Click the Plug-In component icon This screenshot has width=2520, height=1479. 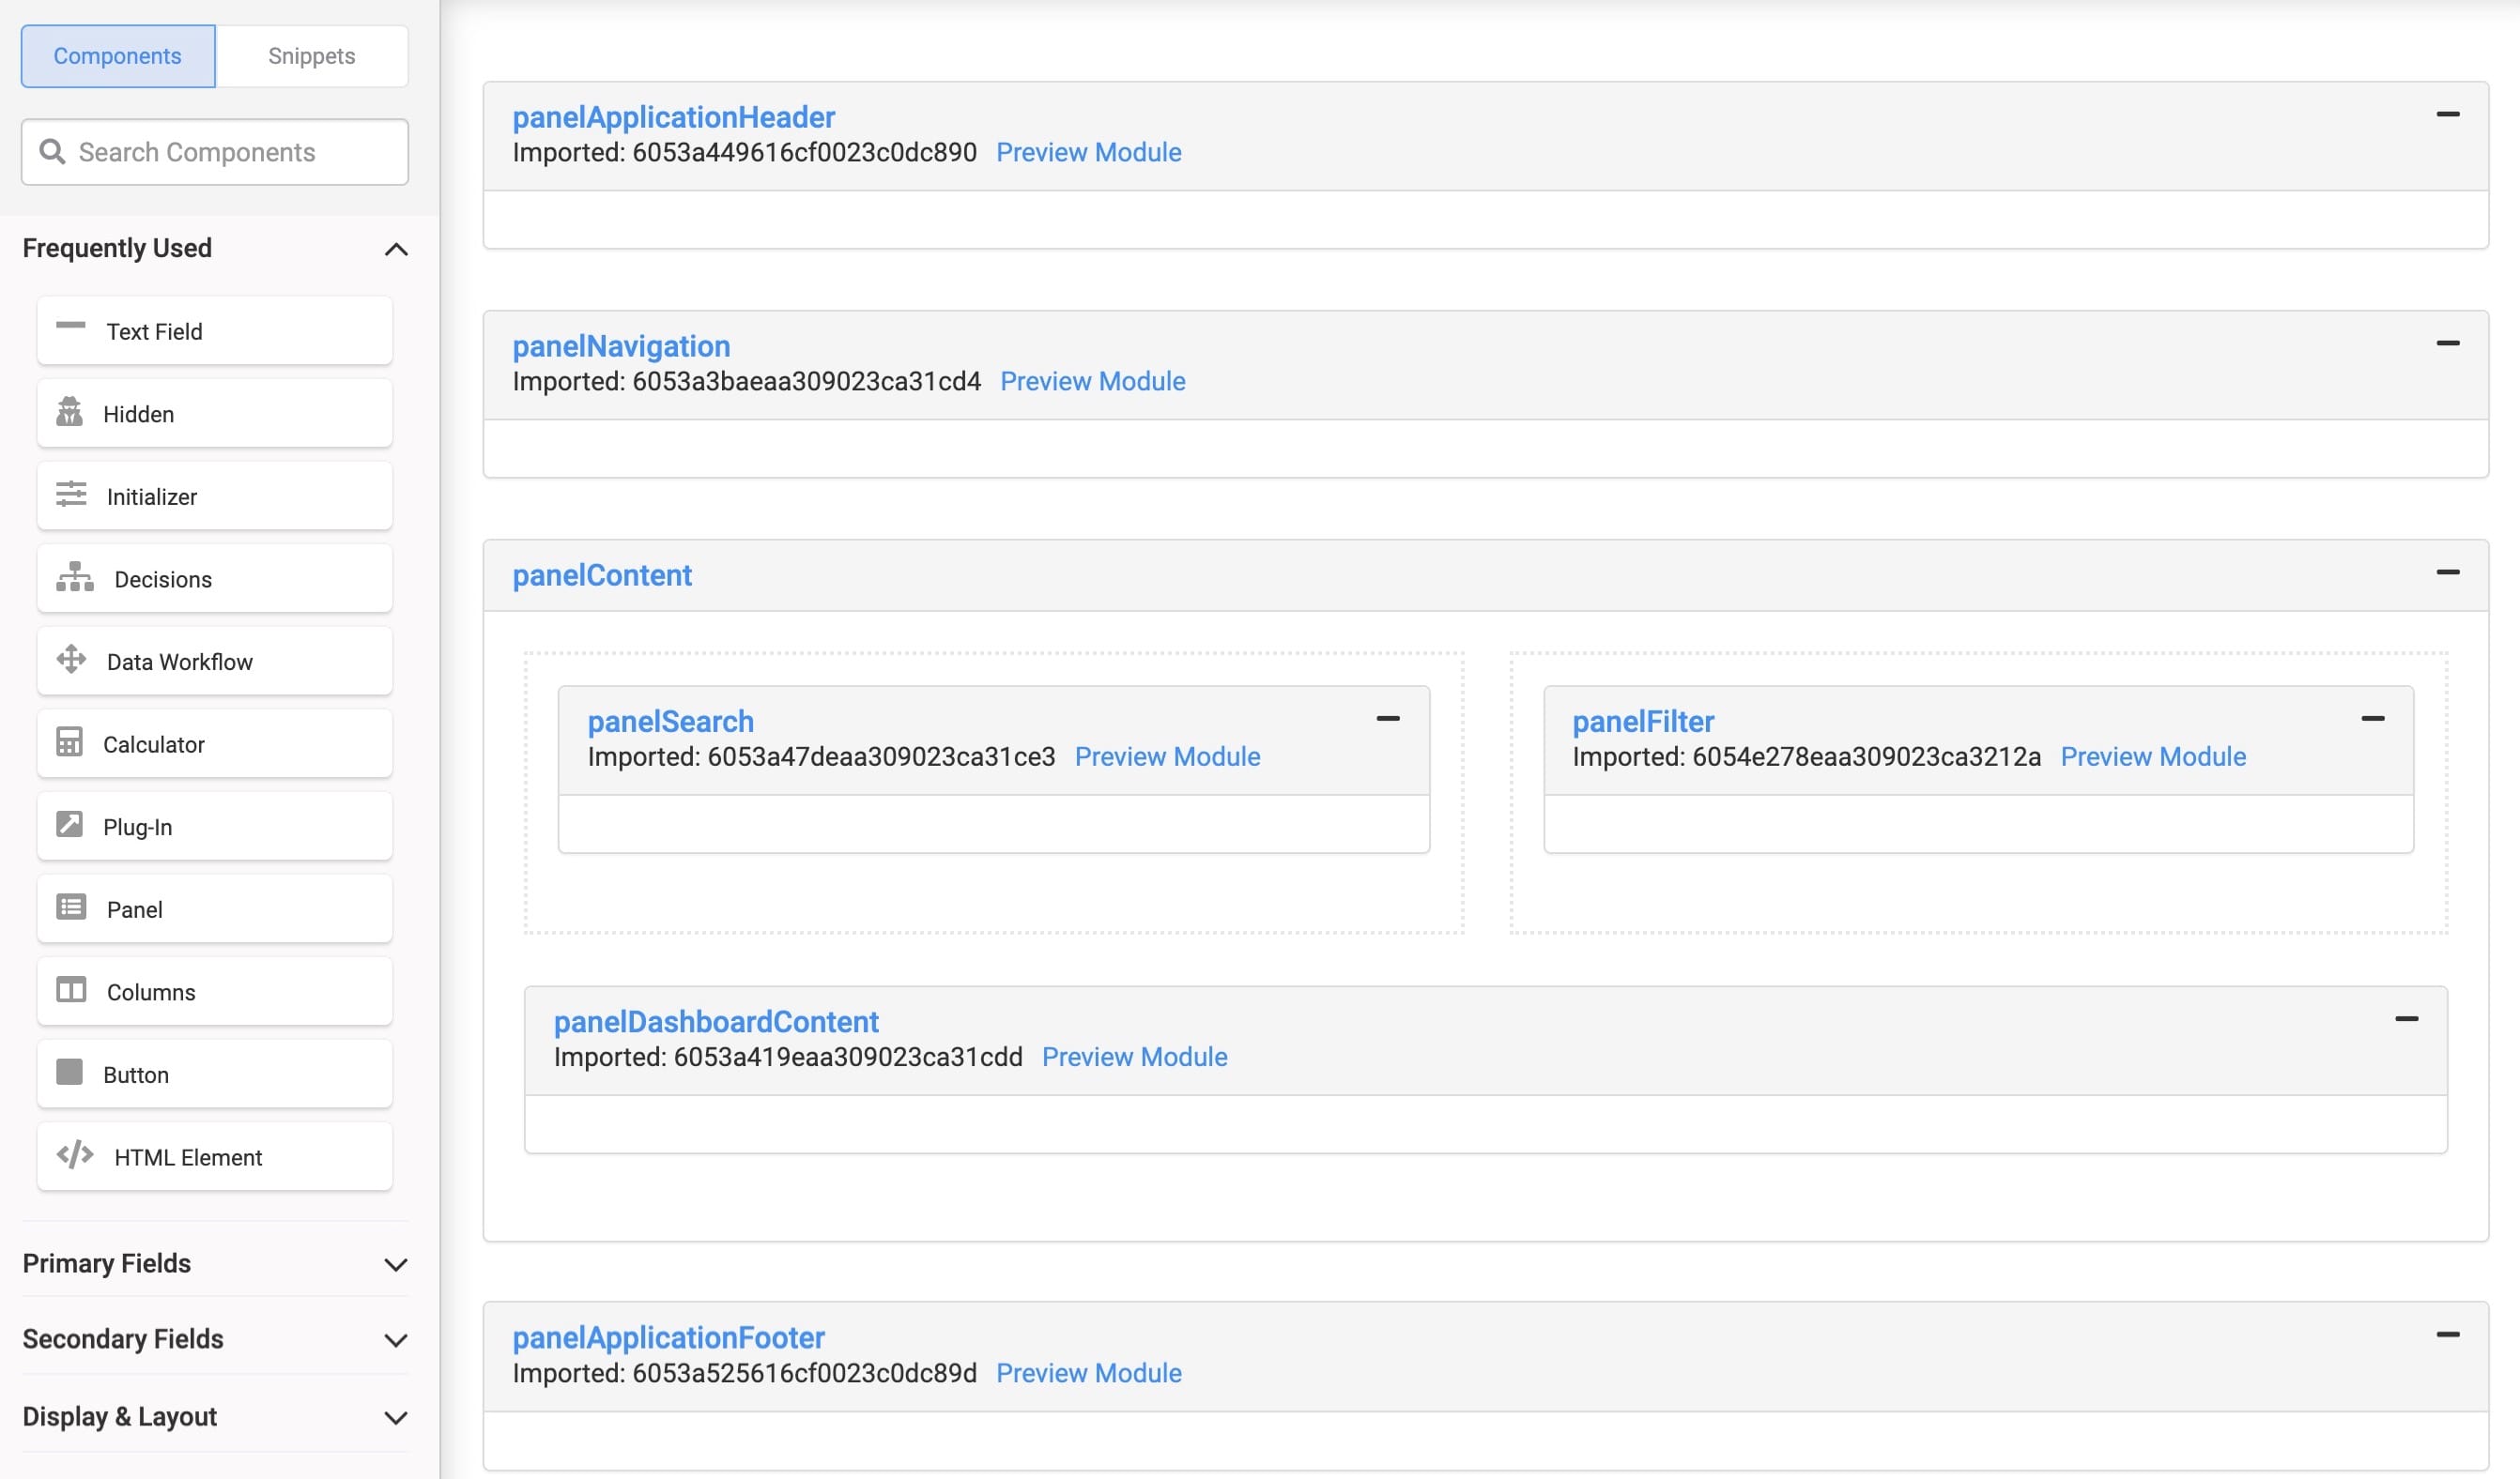pyautogui.click(x=69, y=825)
